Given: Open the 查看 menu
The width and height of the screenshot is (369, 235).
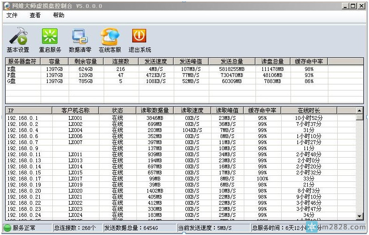Looking at the screenshot, I should [x=35, y=15].
